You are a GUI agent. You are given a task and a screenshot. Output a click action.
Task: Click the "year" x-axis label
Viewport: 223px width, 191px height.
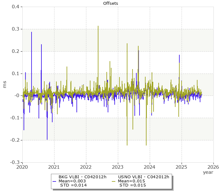point(208,172)
